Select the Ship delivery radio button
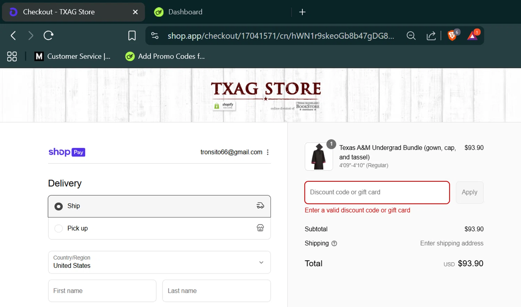This screenshot has height=307, width=521. 59,206
